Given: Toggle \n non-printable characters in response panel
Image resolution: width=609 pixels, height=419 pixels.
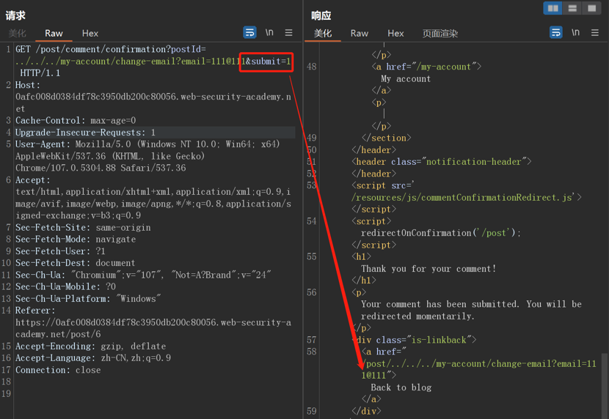Looking at the screenshot, I should coord(575,32).
